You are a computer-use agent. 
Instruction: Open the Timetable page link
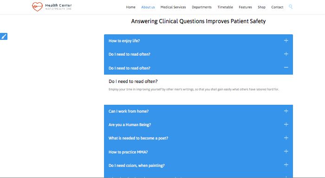(225, 7)
